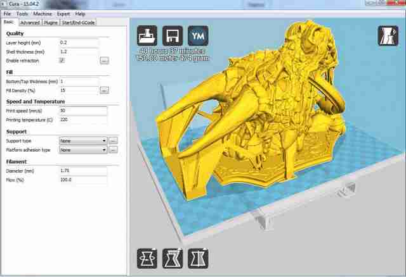This screenshot has height=277, width=406.
Task: Toggle the Enable retraction checkbox
Action: point(62,61)
